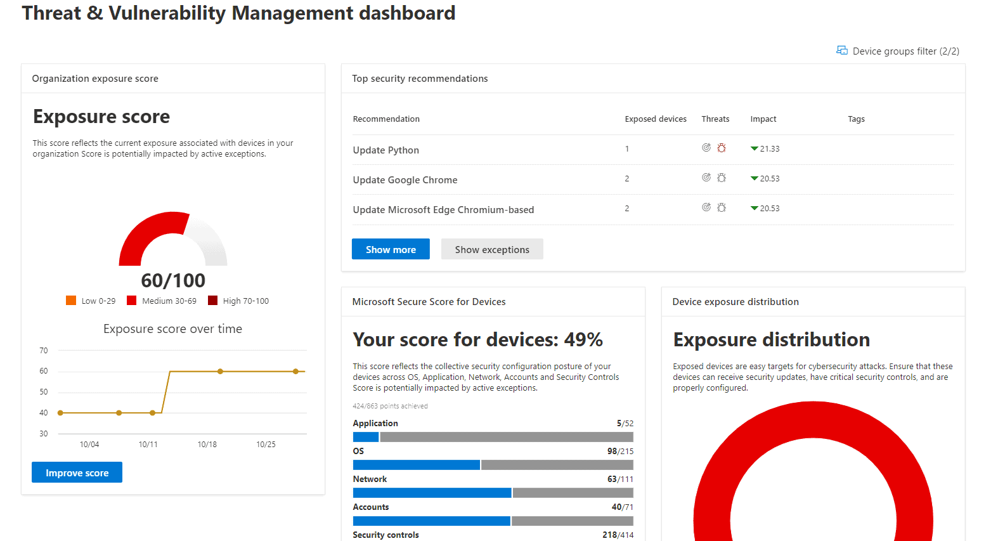Open the Update Google Chrome recommendation
This screenshot has height=541, width=998.
(405, 180)
